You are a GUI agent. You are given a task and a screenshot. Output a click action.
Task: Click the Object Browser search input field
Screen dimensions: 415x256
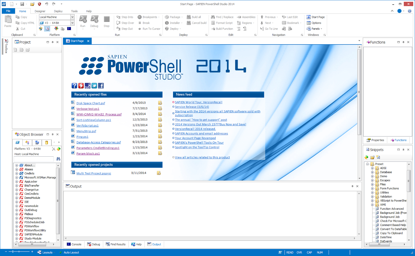coord(34,159)
